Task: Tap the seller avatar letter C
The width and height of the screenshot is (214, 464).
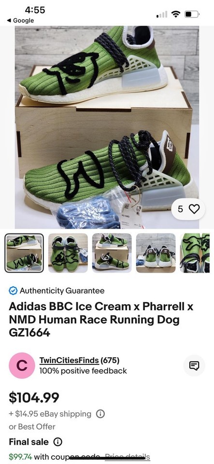Action: point(22,365)
